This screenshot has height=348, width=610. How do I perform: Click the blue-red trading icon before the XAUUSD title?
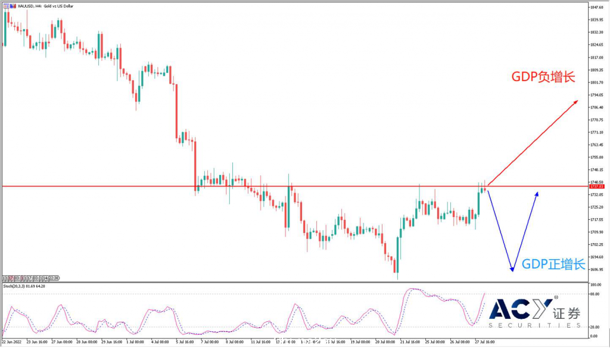13,6
